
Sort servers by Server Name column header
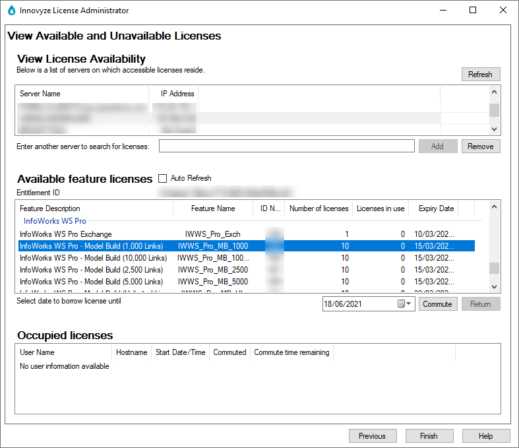coord(82,94)
